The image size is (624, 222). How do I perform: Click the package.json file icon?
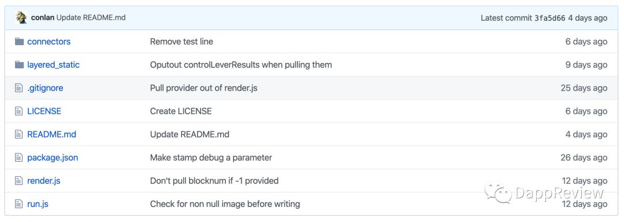coord(18,158)
